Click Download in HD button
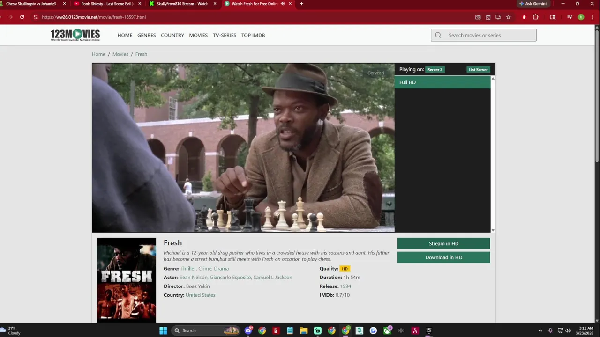Screen dimensions: 600x337 [x=443, y=257]
